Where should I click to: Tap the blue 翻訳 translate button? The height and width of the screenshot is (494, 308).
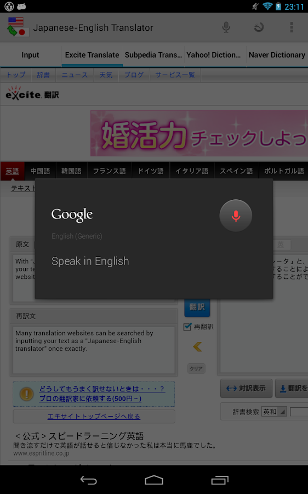(x=197, y=307)
